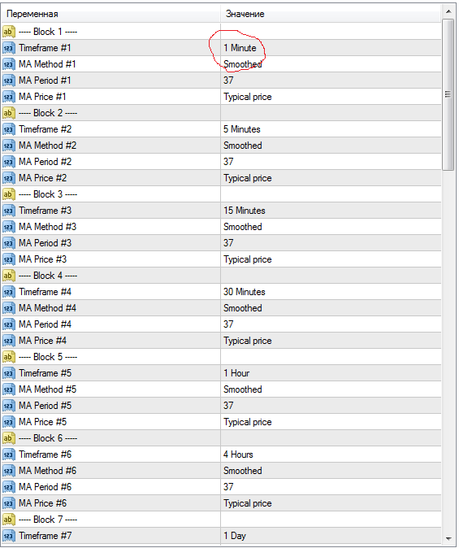The height and width of the screenshot is (548, 459).
Task: Click the ab icon beside Block 2
Action: coord(9,113)
